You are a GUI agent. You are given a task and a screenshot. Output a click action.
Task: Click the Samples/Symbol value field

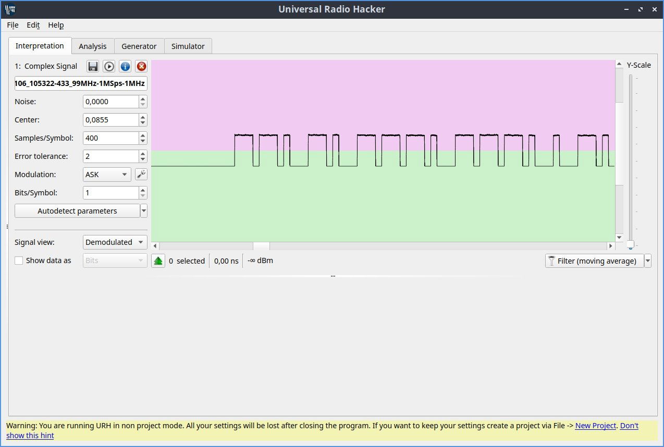111,138
